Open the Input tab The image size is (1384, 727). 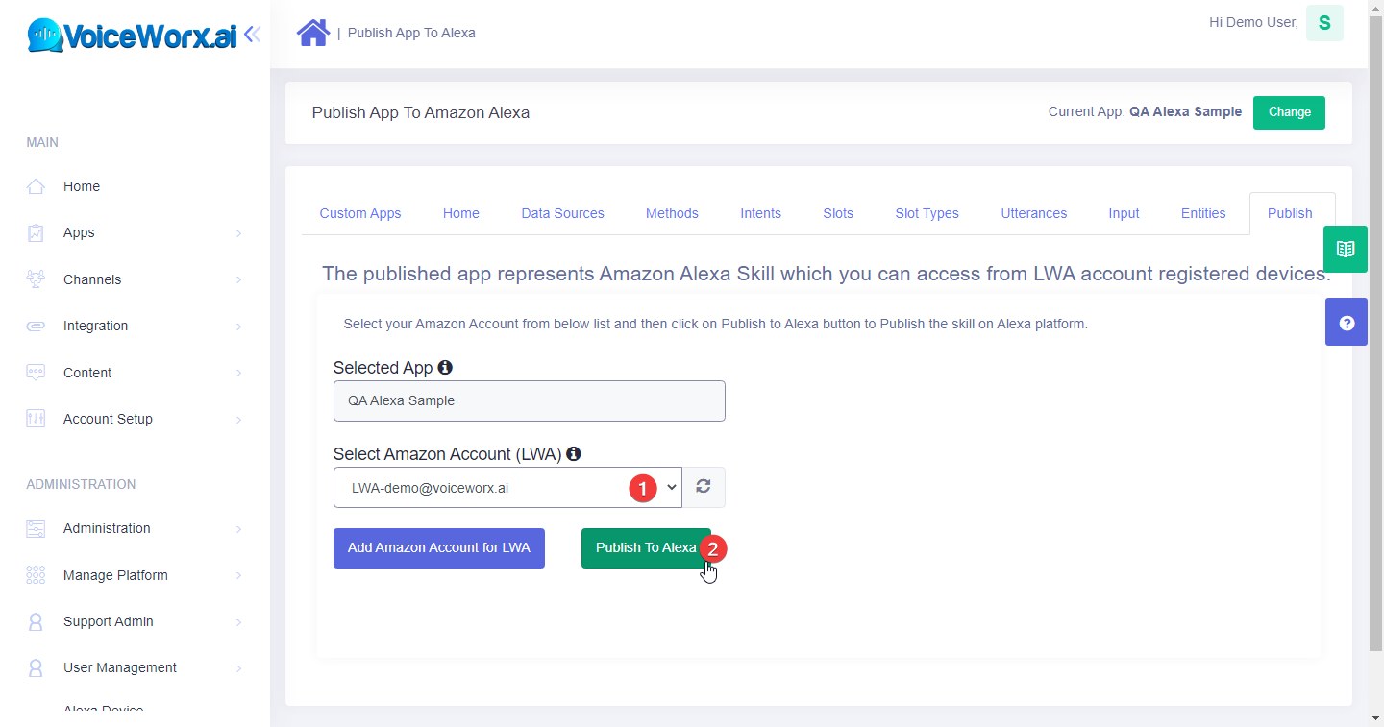(1124, 213)
